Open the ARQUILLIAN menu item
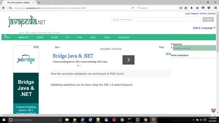The width and height of the screenshot is (219, 123). [124, 37]
